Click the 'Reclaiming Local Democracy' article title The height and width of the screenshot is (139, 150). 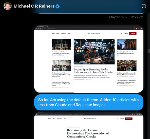pos(127,74)
